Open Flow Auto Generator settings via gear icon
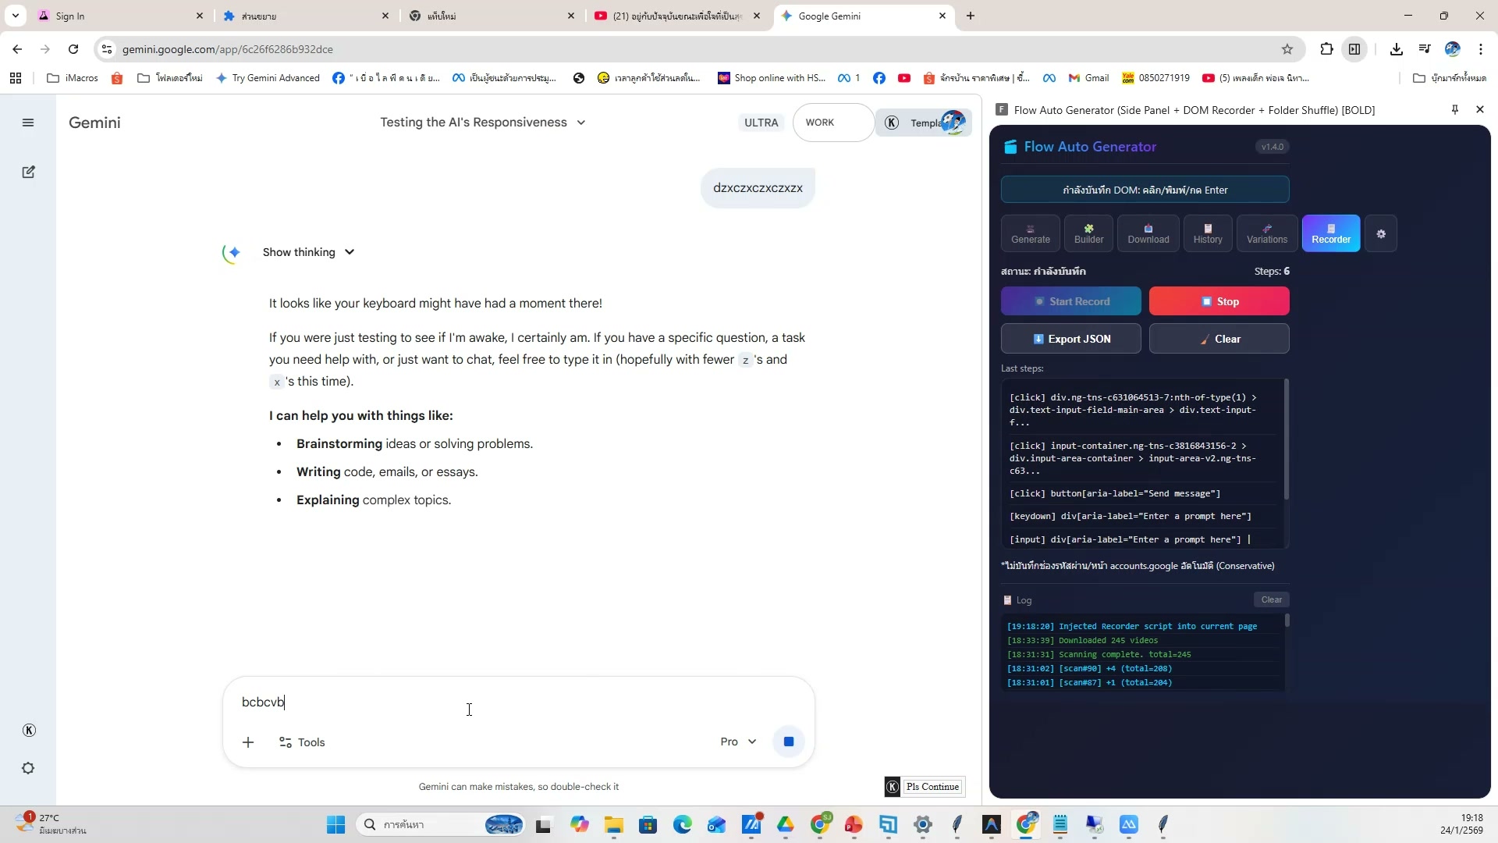This screenshot has height=843, width=1498. click(x=1382, y=233)
